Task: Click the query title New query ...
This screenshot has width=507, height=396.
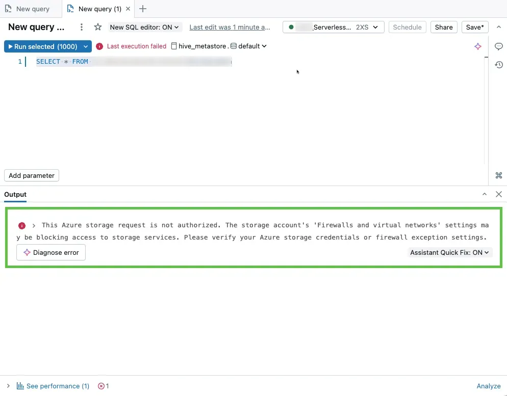Action: [36, 27]
